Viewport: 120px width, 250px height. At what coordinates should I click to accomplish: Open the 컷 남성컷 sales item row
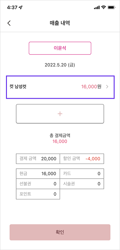[x=60, y=87]
